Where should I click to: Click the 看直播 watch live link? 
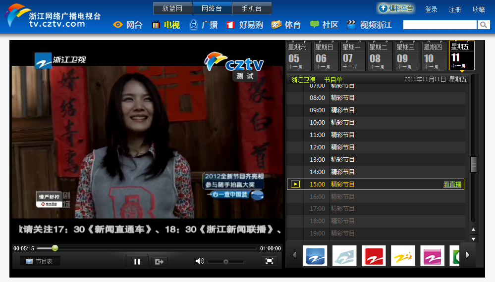point(452,185)
